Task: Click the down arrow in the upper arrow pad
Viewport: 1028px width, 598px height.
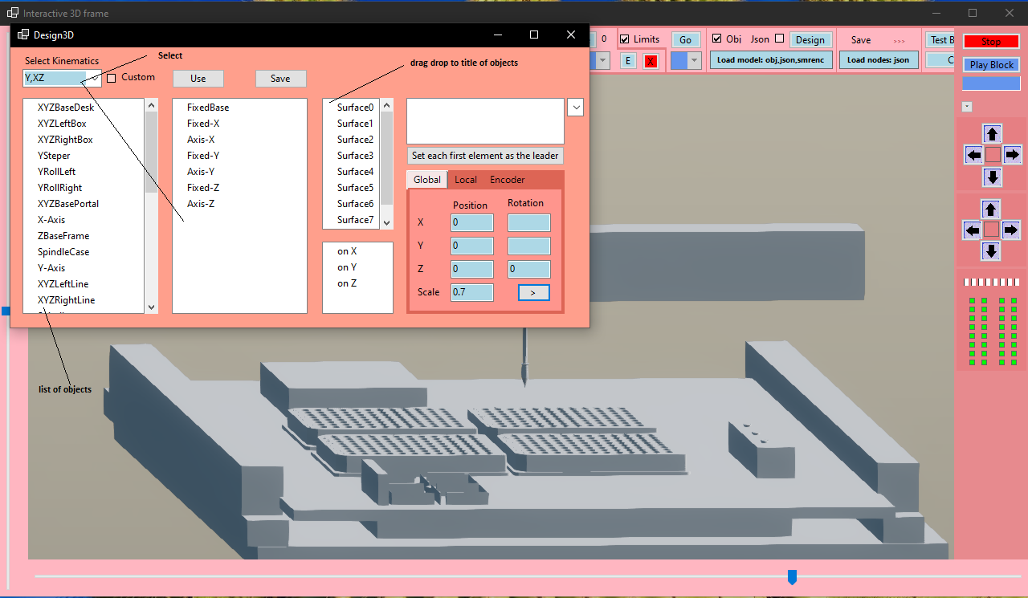Action: tap(993, 177)
